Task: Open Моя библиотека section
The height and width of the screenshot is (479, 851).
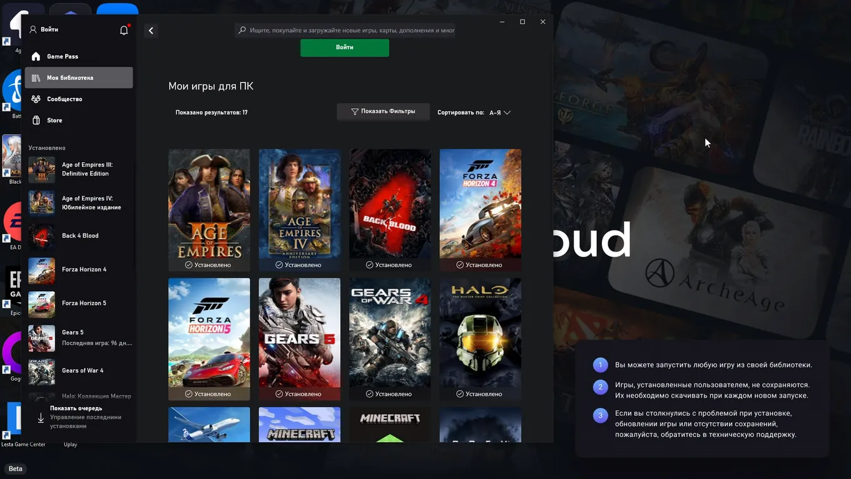Action: pyautogui.click(x=79, y=78)
